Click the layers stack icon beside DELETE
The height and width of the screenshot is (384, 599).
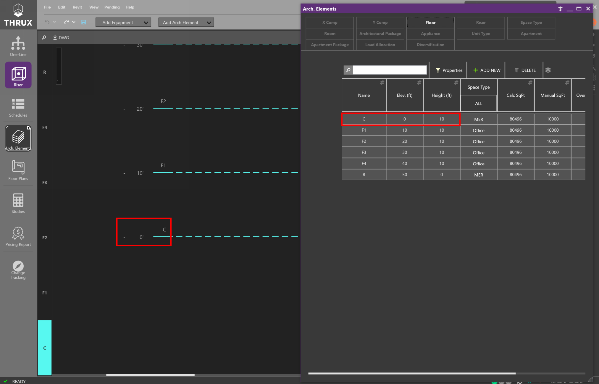[548, 70]
